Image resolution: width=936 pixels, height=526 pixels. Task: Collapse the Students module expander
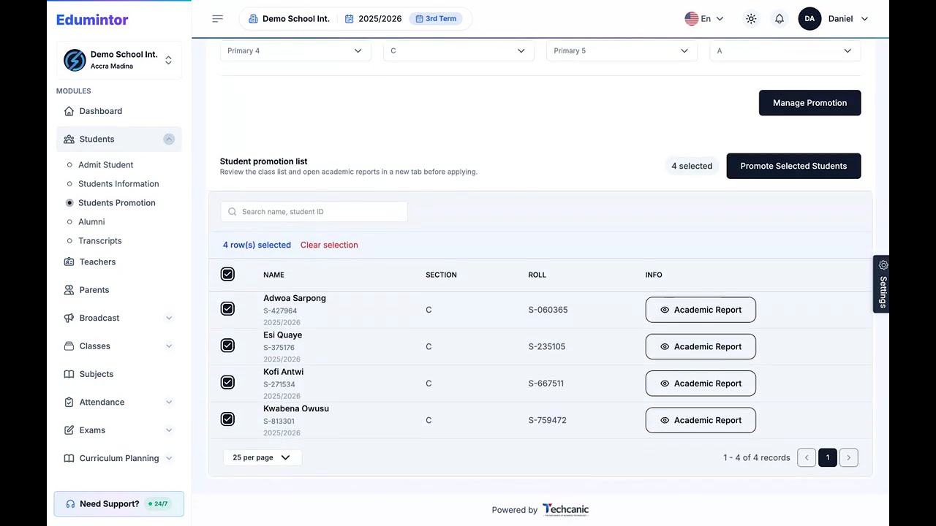[x=169, y=139]
